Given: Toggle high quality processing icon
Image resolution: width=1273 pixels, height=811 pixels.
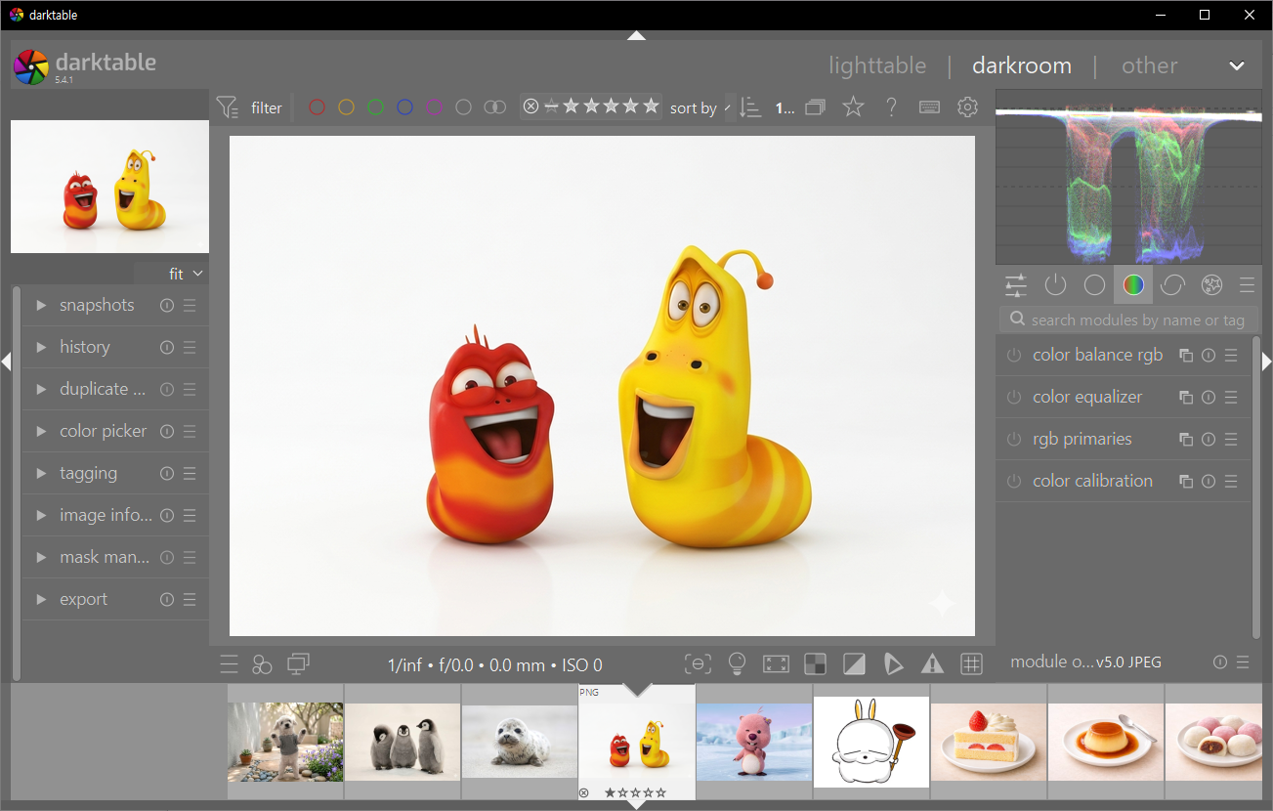Looking at the screenshot, I should pyautogui.click(x=776, y=664).
